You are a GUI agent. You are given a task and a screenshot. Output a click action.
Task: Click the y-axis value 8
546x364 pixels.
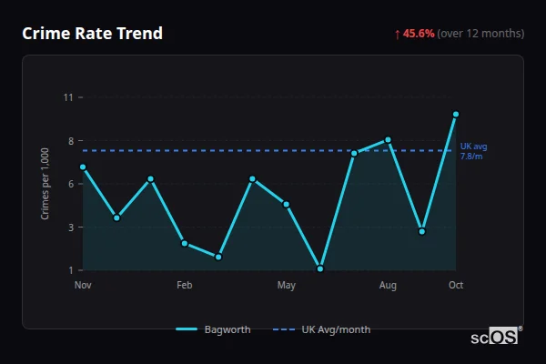coord(71,141)
